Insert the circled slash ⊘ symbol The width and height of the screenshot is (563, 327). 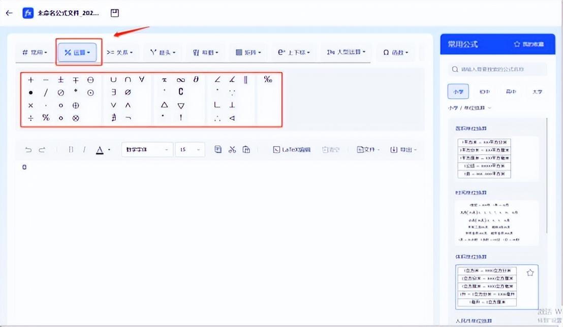(60, 92)
